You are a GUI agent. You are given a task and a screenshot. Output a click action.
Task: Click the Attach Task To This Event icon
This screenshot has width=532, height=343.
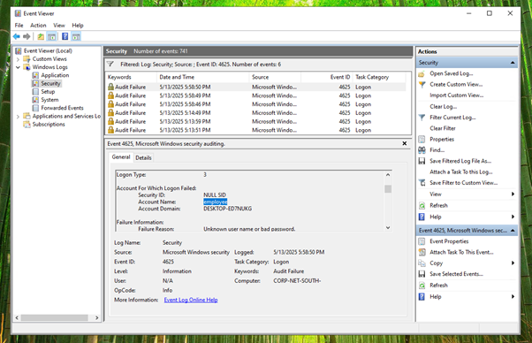(x=422, y=252)
